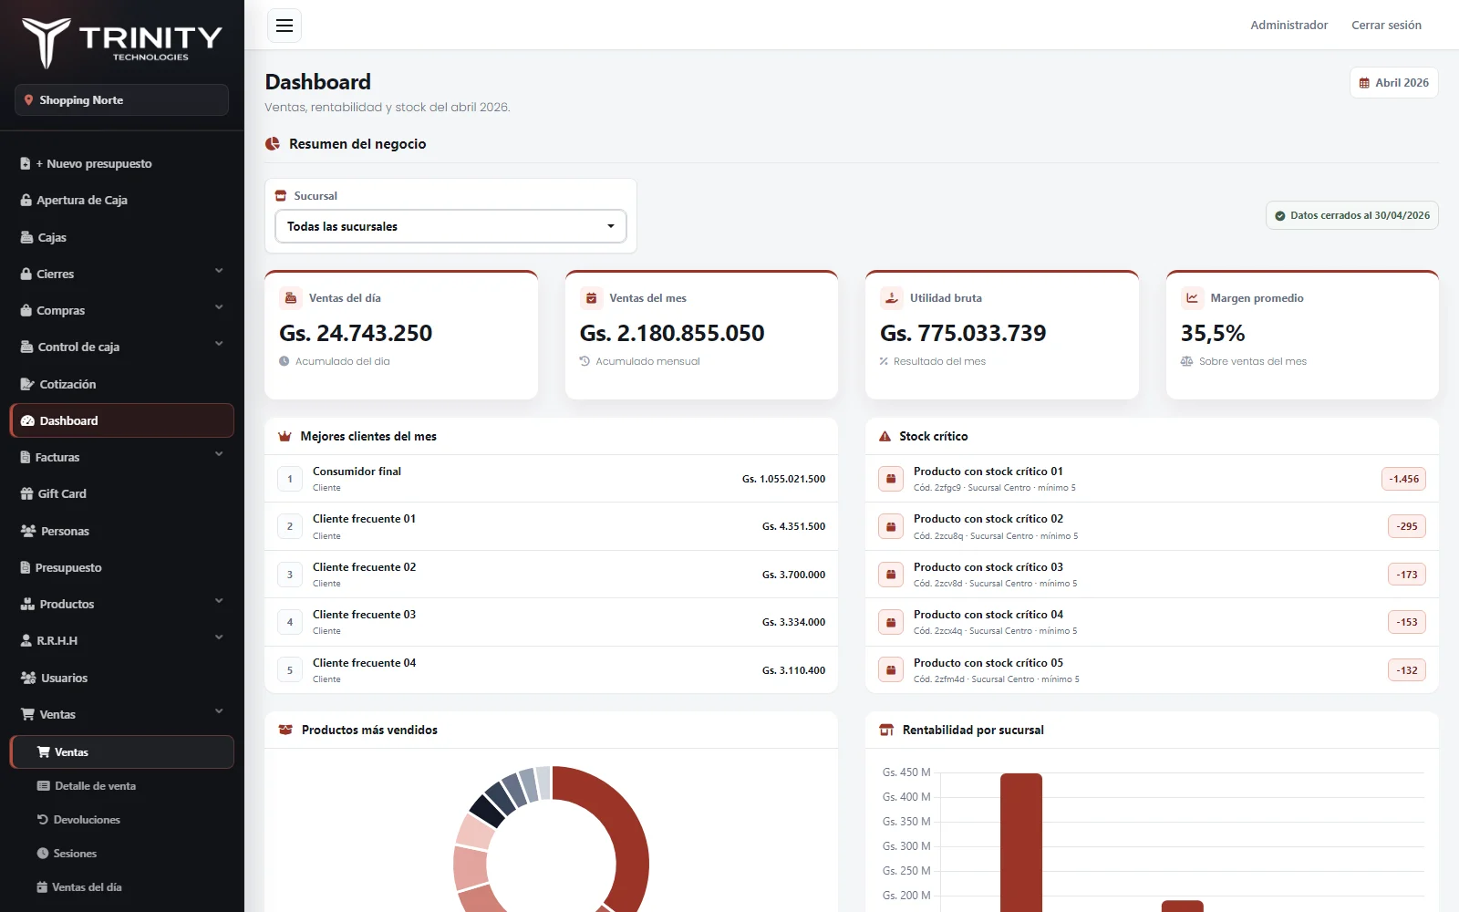Click the Gs. 2.180.855.050 monthly sales value
Image resolution: width=1459 pixels, height=912 pixels.
click(x=672, y=334)
